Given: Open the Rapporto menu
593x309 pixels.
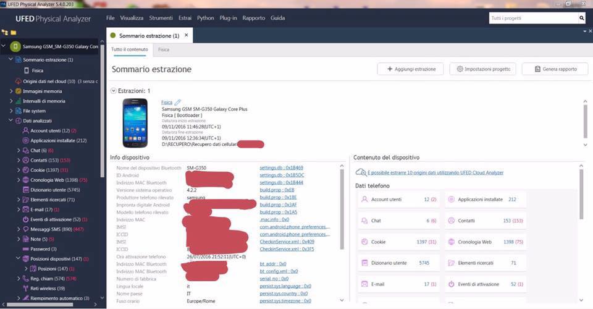Looking at the screenshot, I should (x=253, y=18).
